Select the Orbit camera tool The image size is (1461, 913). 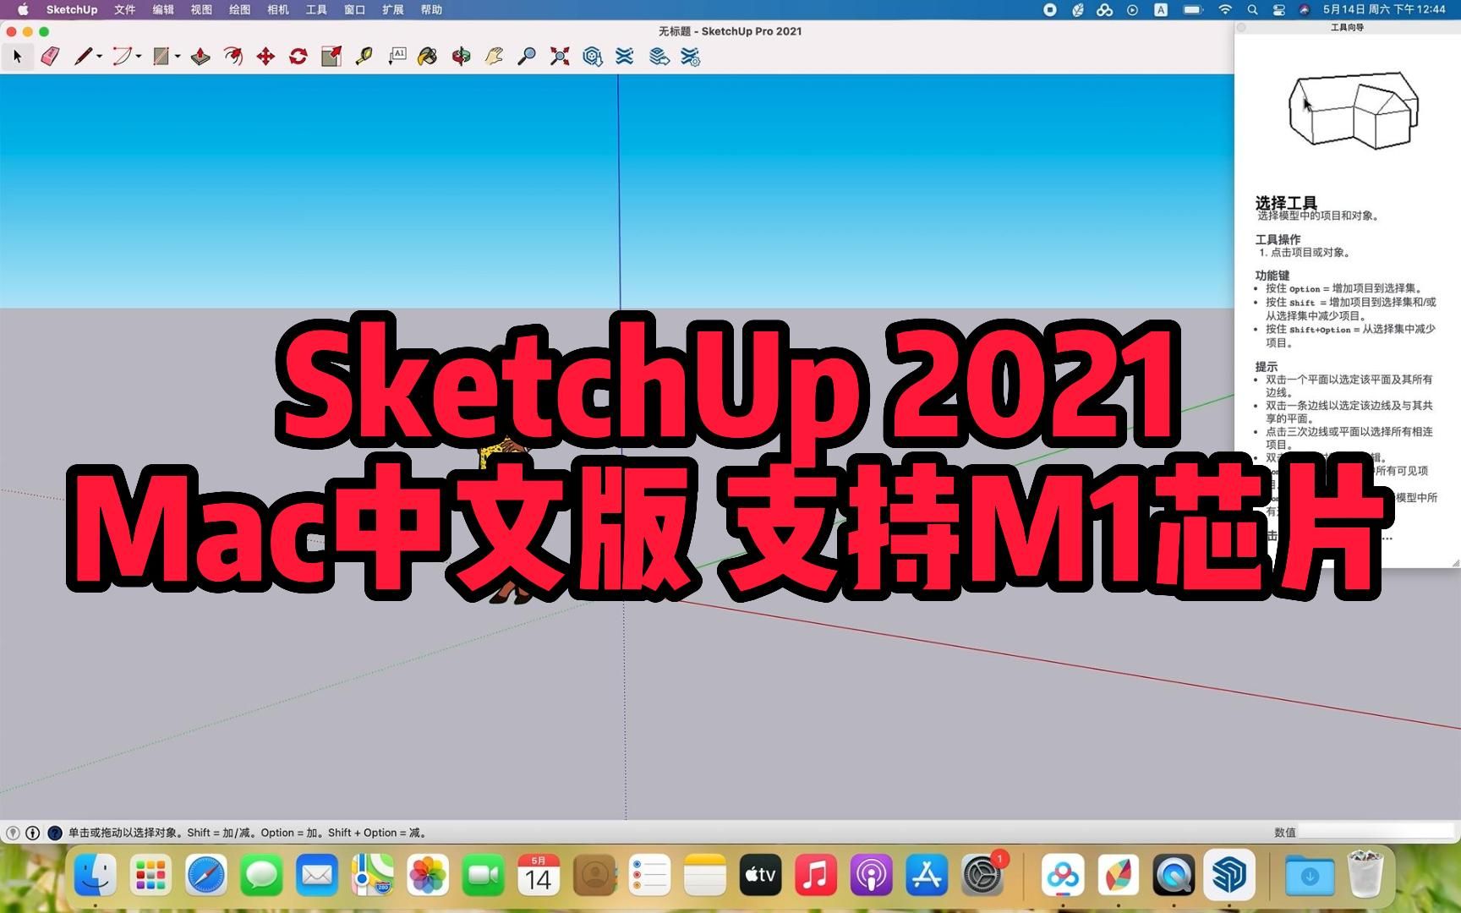[461, 57]
